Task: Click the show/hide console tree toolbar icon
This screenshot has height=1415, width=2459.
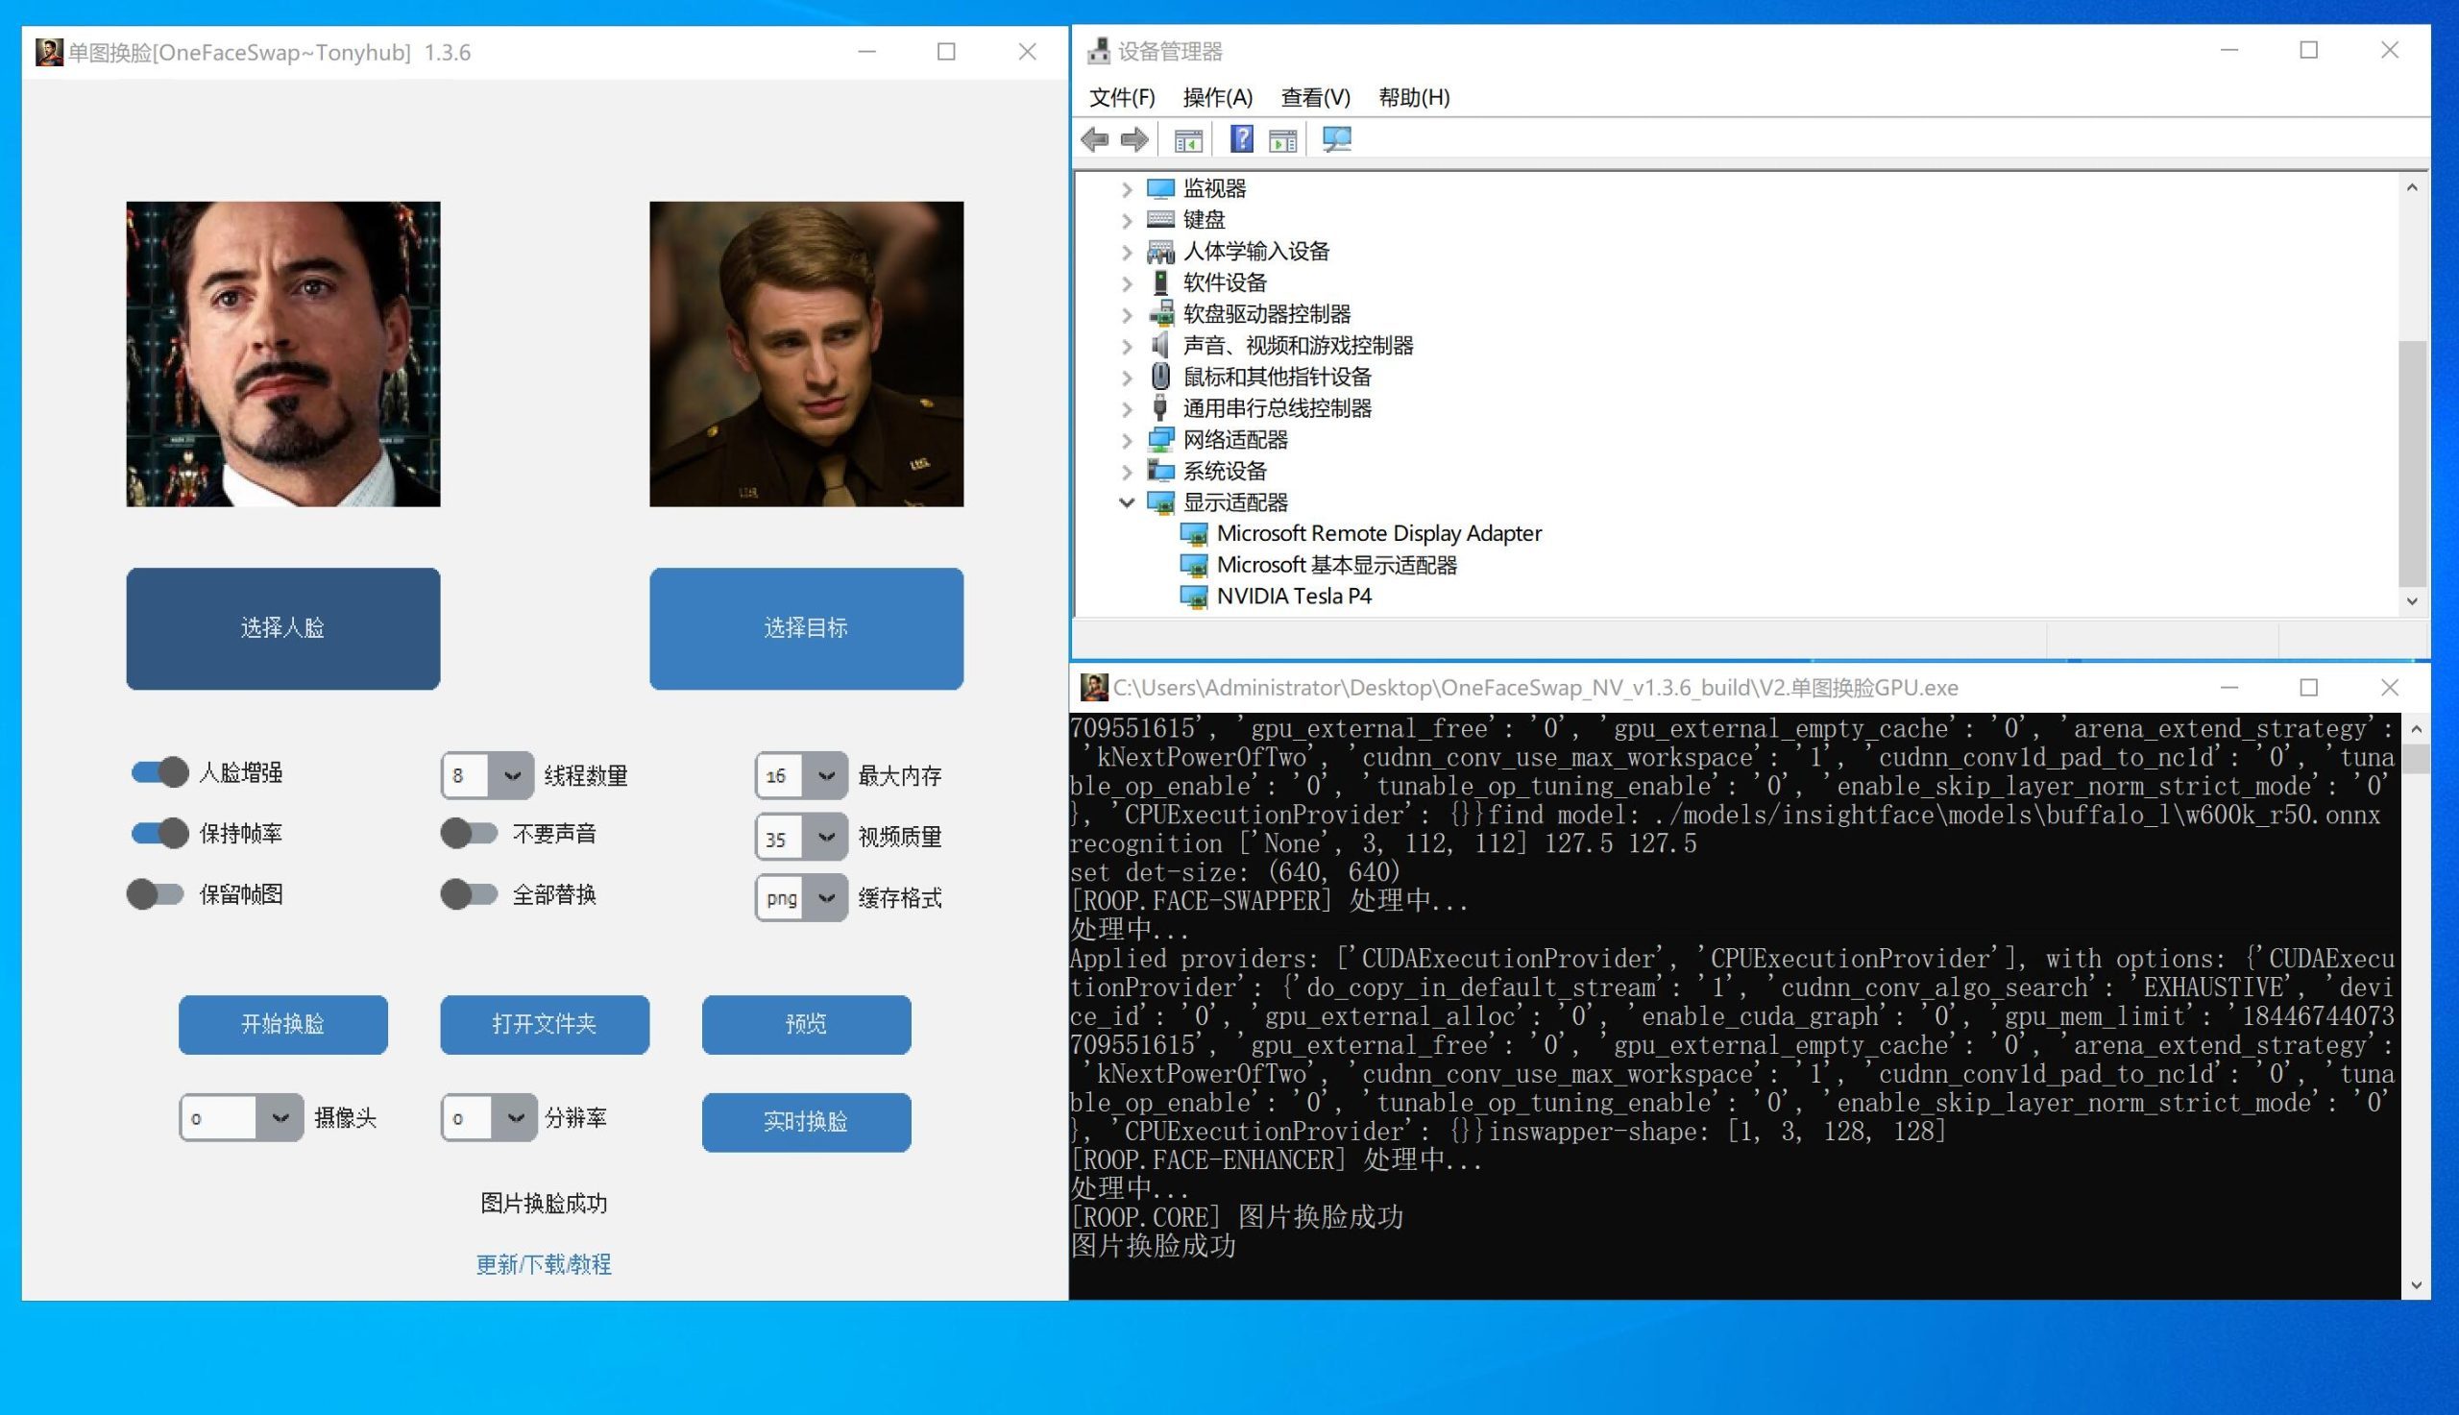Action: pos(1188,141)
